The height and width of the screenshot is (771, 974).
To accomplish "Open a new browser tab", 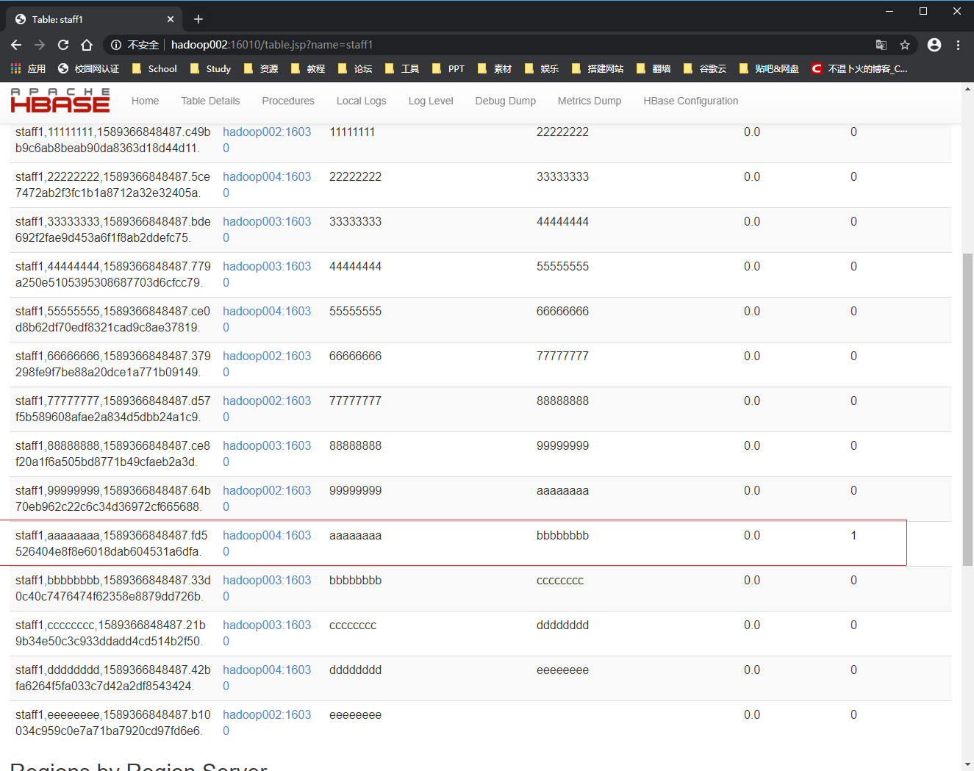I will (198, 19).
